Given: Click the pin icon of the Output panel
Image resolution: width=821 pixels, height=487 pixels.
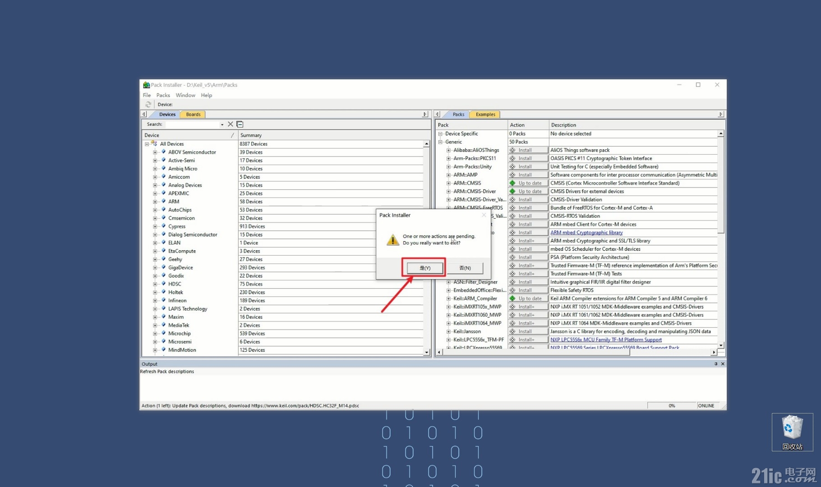Looking at the screenshot, I should click(716, 364).
